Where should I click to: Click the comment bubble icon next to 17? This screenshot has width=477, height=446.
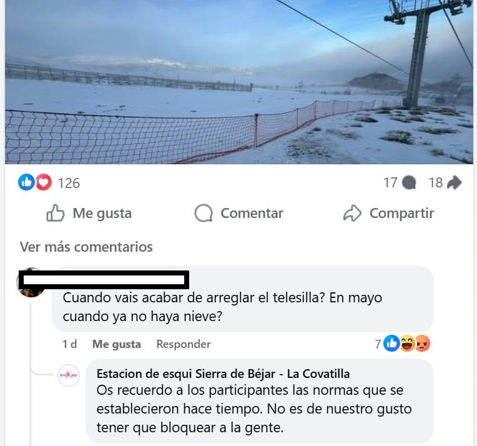pos(409,182)
